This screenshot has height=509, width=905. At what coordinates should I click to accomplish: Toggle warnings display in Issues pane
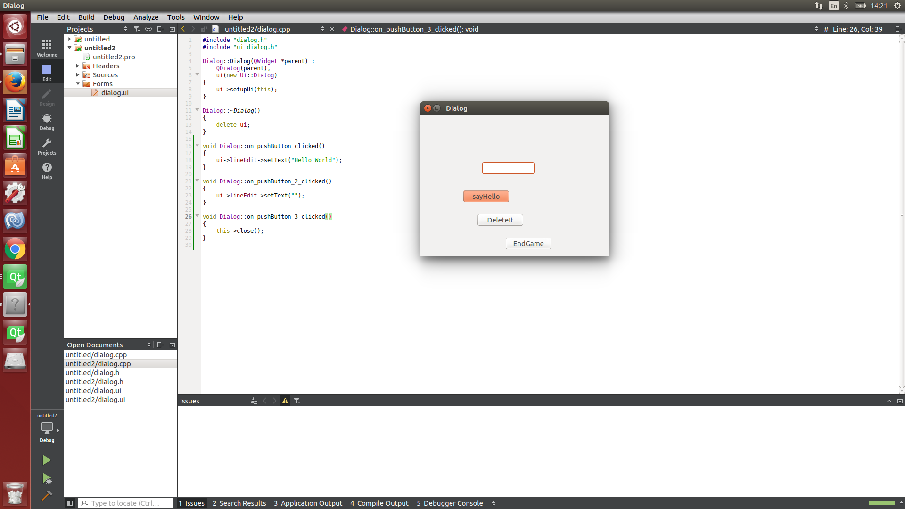(x=285, y=401)
